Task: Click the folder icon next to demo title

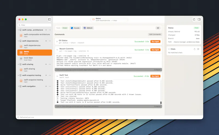Action: point(94,19)
